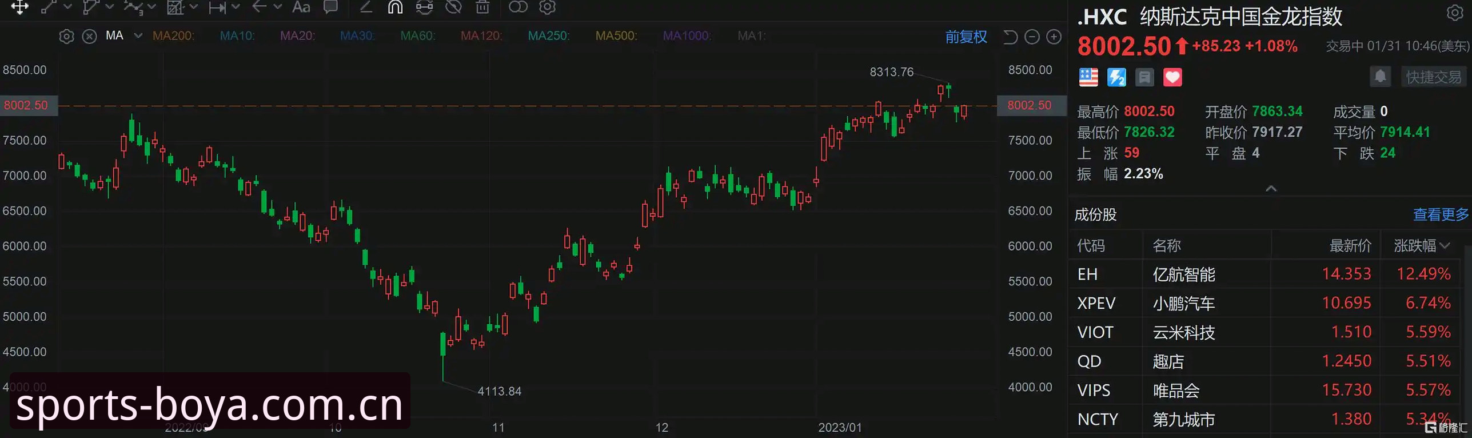Reset the chart view with undo arrow
1472x438 pixels.
pyautogui.click(x=1010, y=37)
